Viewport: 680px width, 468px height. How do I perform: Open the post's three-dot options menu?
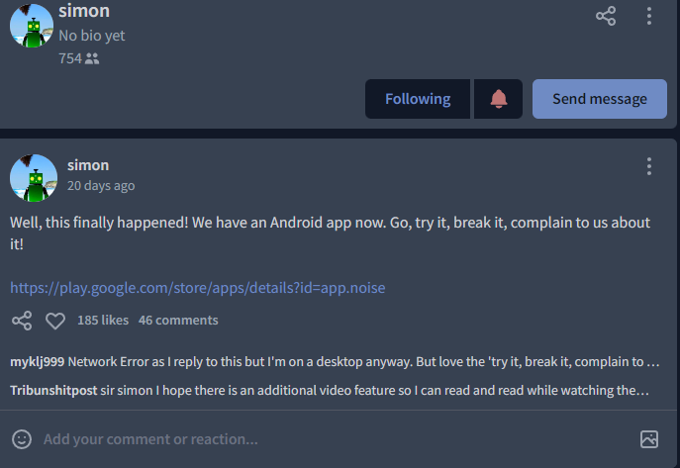(x=648, y=166)
